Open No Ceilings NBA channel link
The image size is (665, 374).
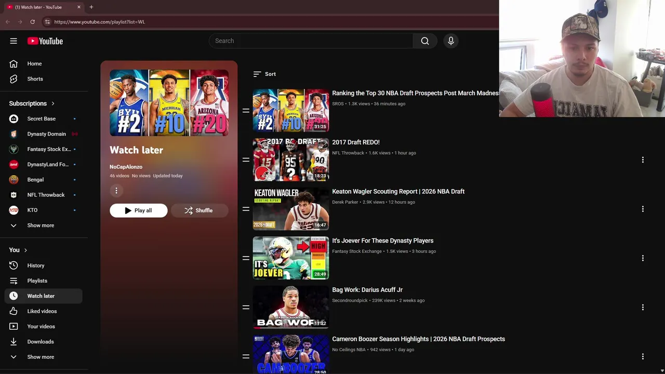(349, 350)
